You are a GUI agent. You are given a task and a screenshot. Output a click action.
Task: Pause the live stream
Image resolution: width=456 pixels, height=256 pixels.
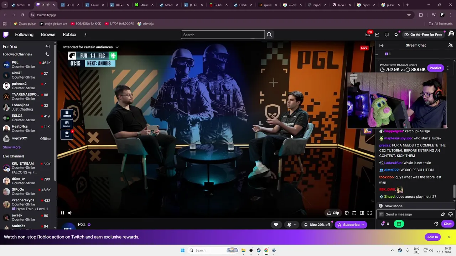click(62, 213)
